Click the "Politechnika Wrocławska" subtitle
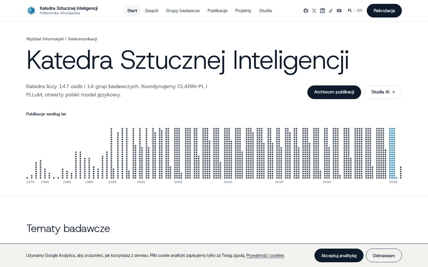 [60, 13]
